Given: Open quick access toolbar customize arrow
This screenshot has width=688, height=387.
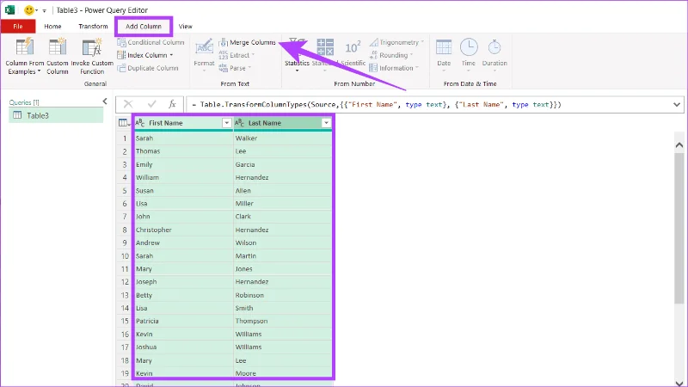Looking at the screenshot, I should 45,10.
